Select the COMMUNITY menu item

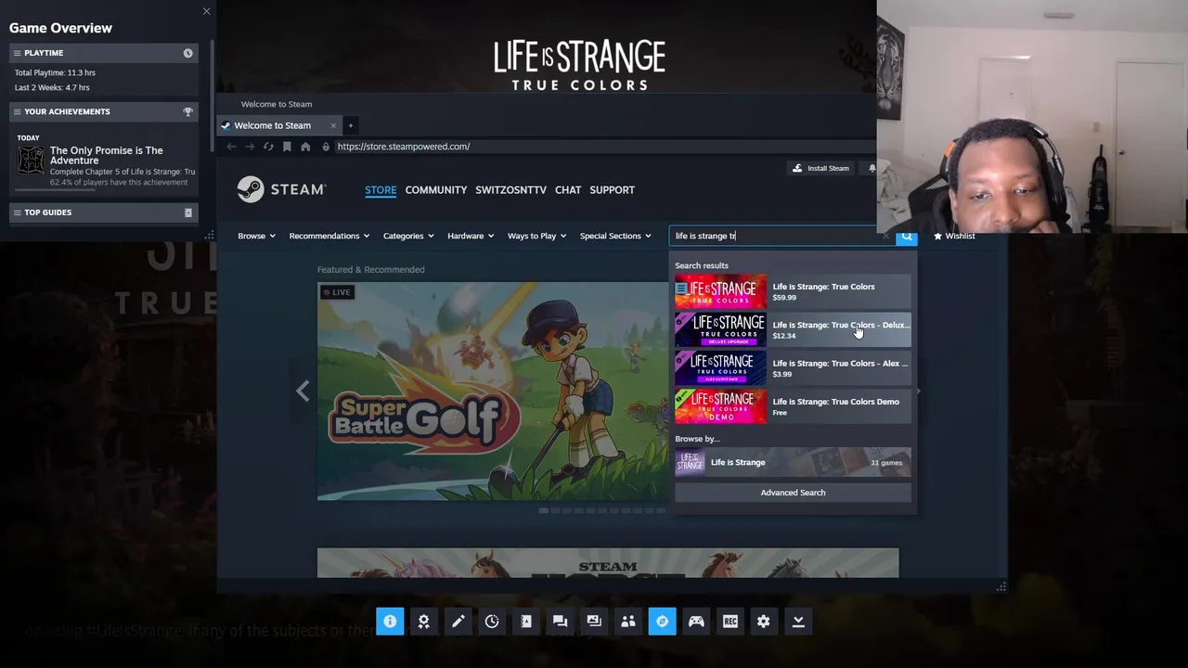pyautogui.click(x=436, y=190)
